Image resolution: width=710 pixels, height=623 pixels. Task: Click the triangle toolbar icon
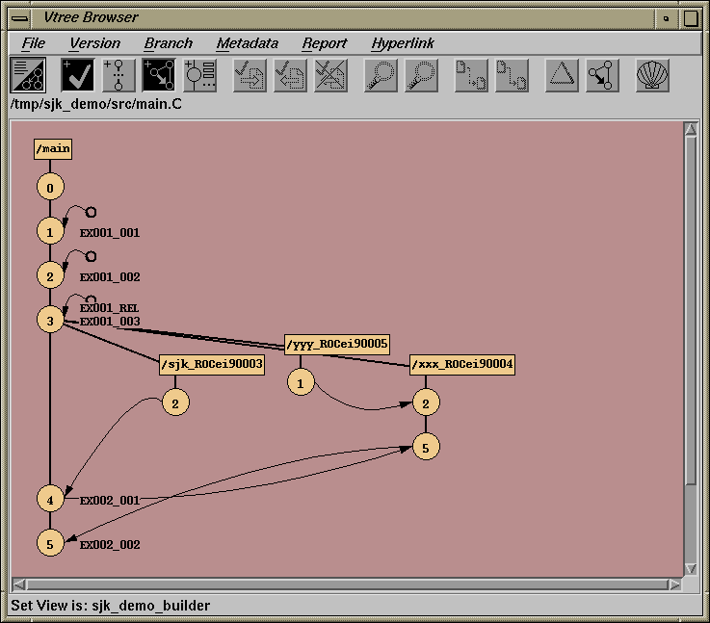(562, 75)
